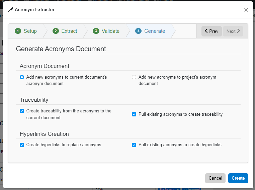Image resolution: width=255 pixels, height=190 pixels.
Task: Click the disabled Next button
Action: coord(233,31)
